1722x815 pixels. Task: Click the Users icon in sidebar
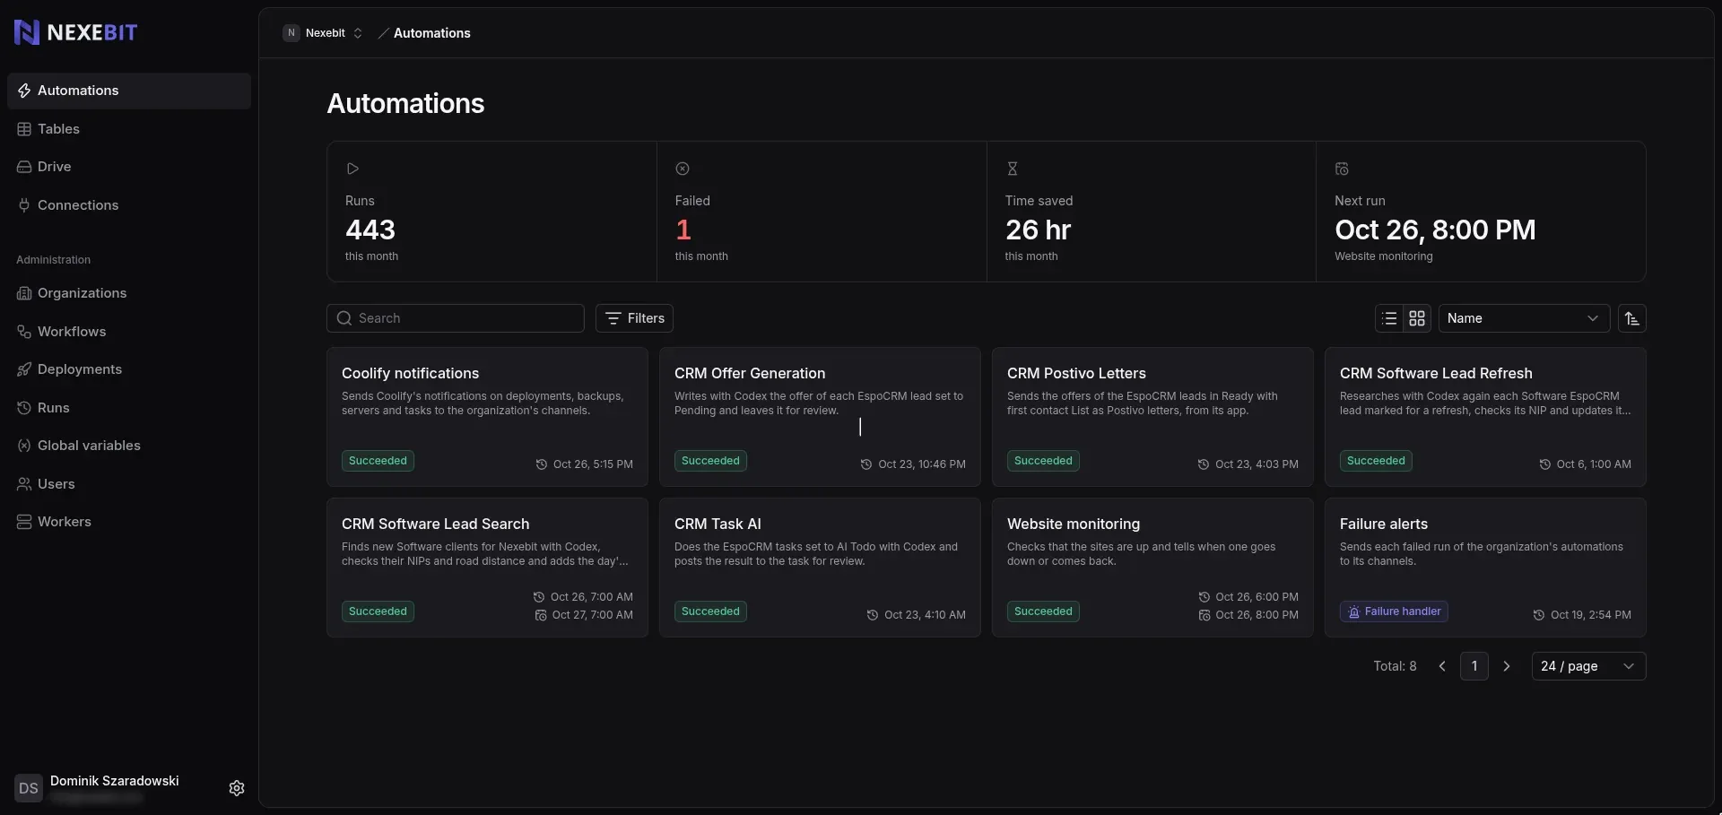24,484
